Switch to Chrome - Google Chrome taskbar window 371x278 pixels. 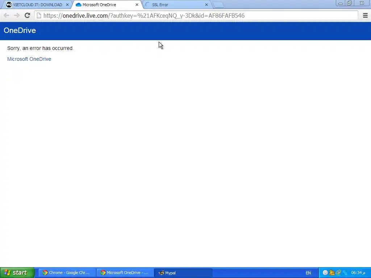click(67, 273)
